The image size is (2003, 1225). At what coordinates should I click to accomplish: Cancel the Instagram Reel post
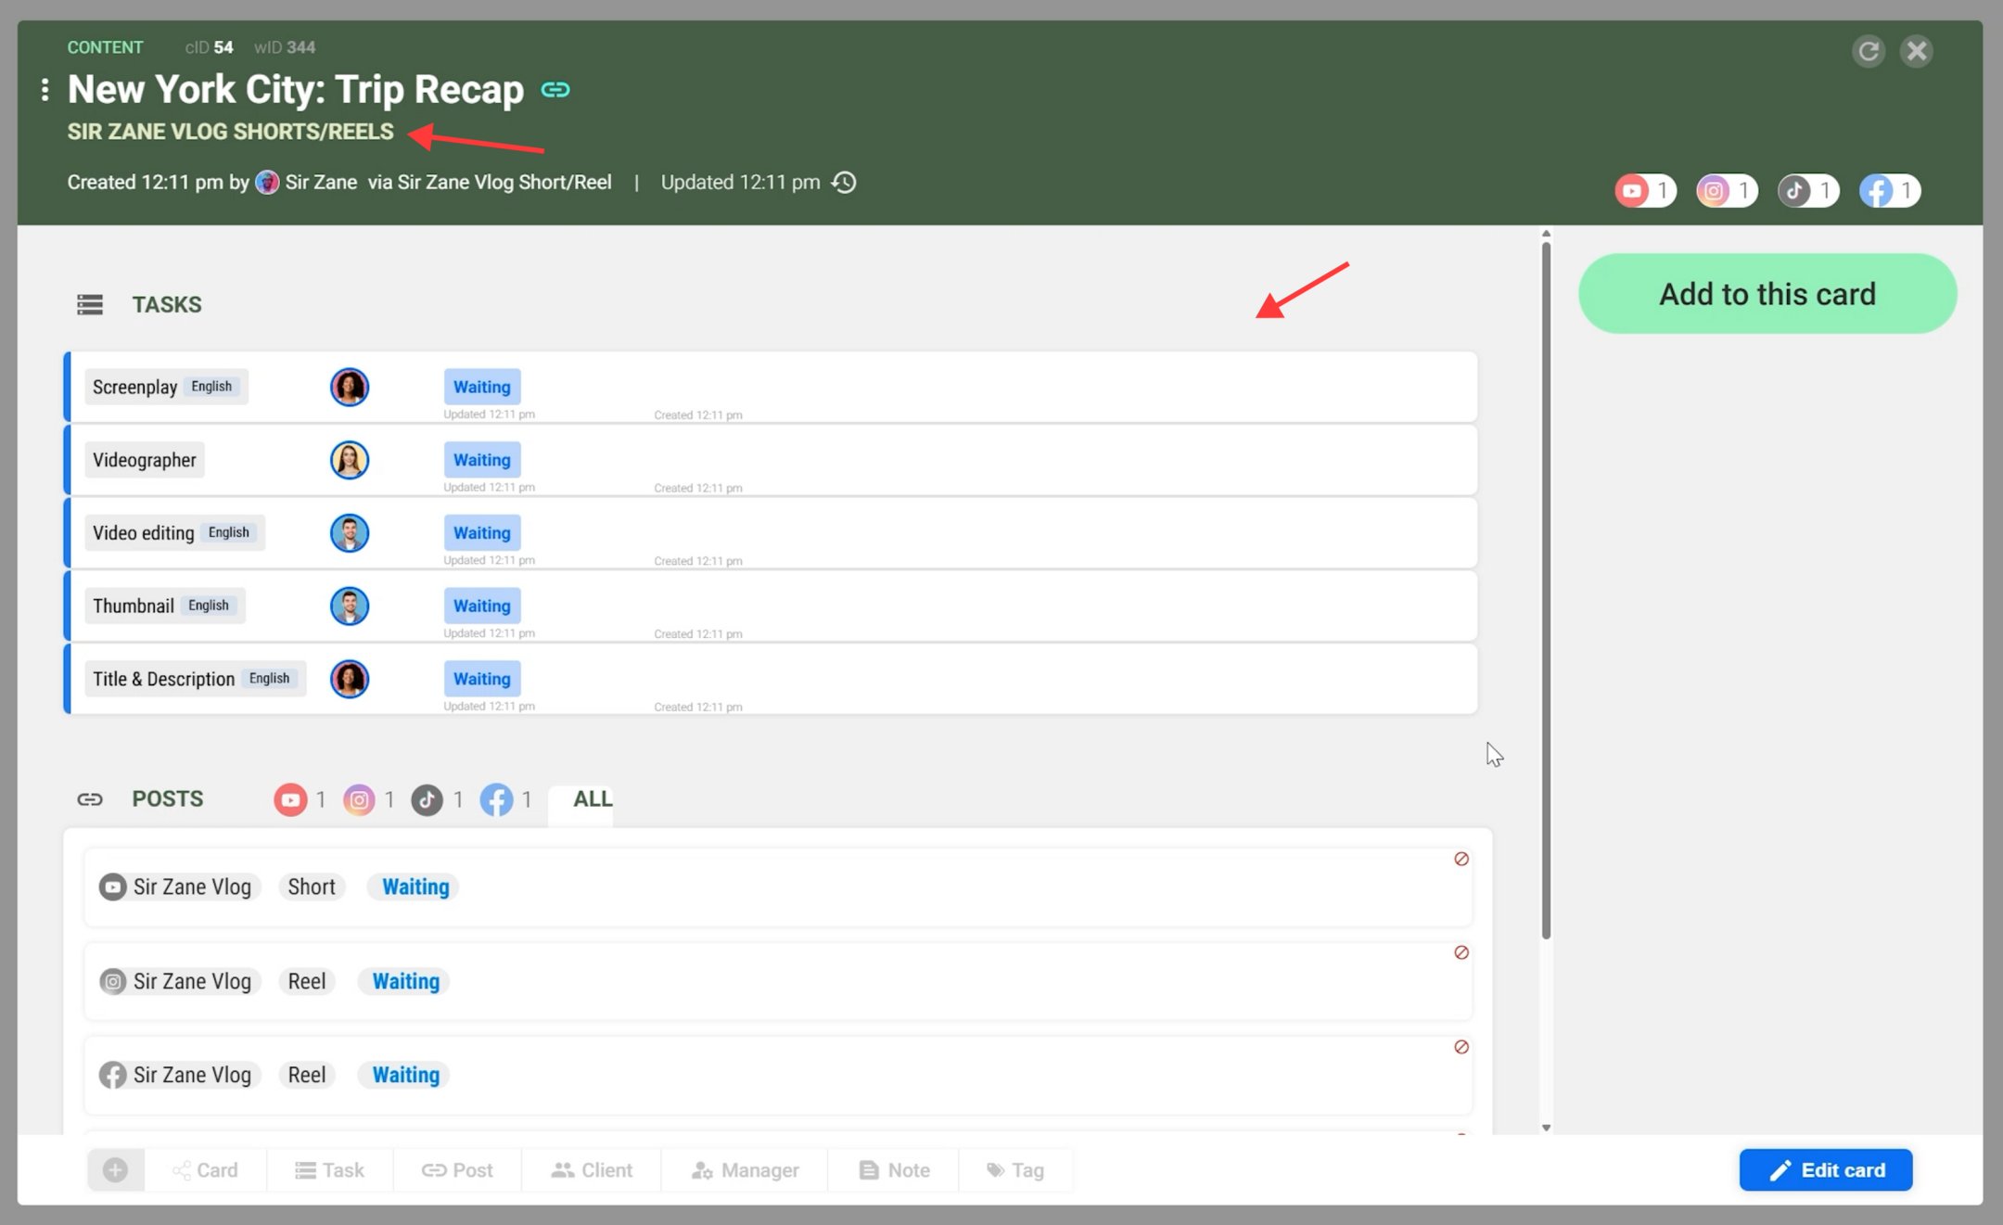[1461, 952]
